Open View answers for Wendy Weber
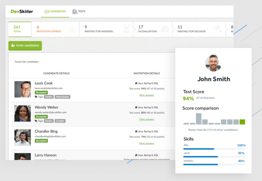This screenshot has width=262, height=181. [x=147, y=119]
